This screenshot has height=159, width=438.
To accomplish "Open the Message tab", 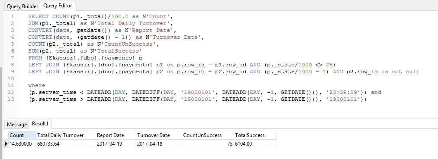I will coord(17,124).
